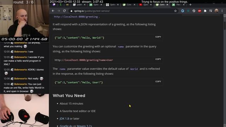Open the localhost:8080/greeting link
Screen dimensions: 226x127
pos(76,17)
